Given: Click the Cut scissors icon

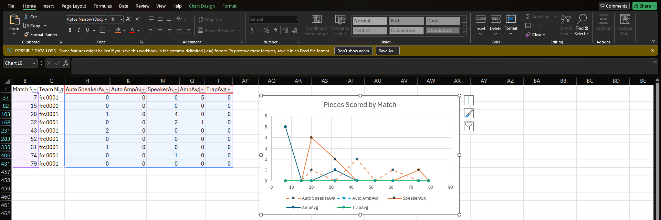Looking at the screenshot, I should tap(26, 17).
